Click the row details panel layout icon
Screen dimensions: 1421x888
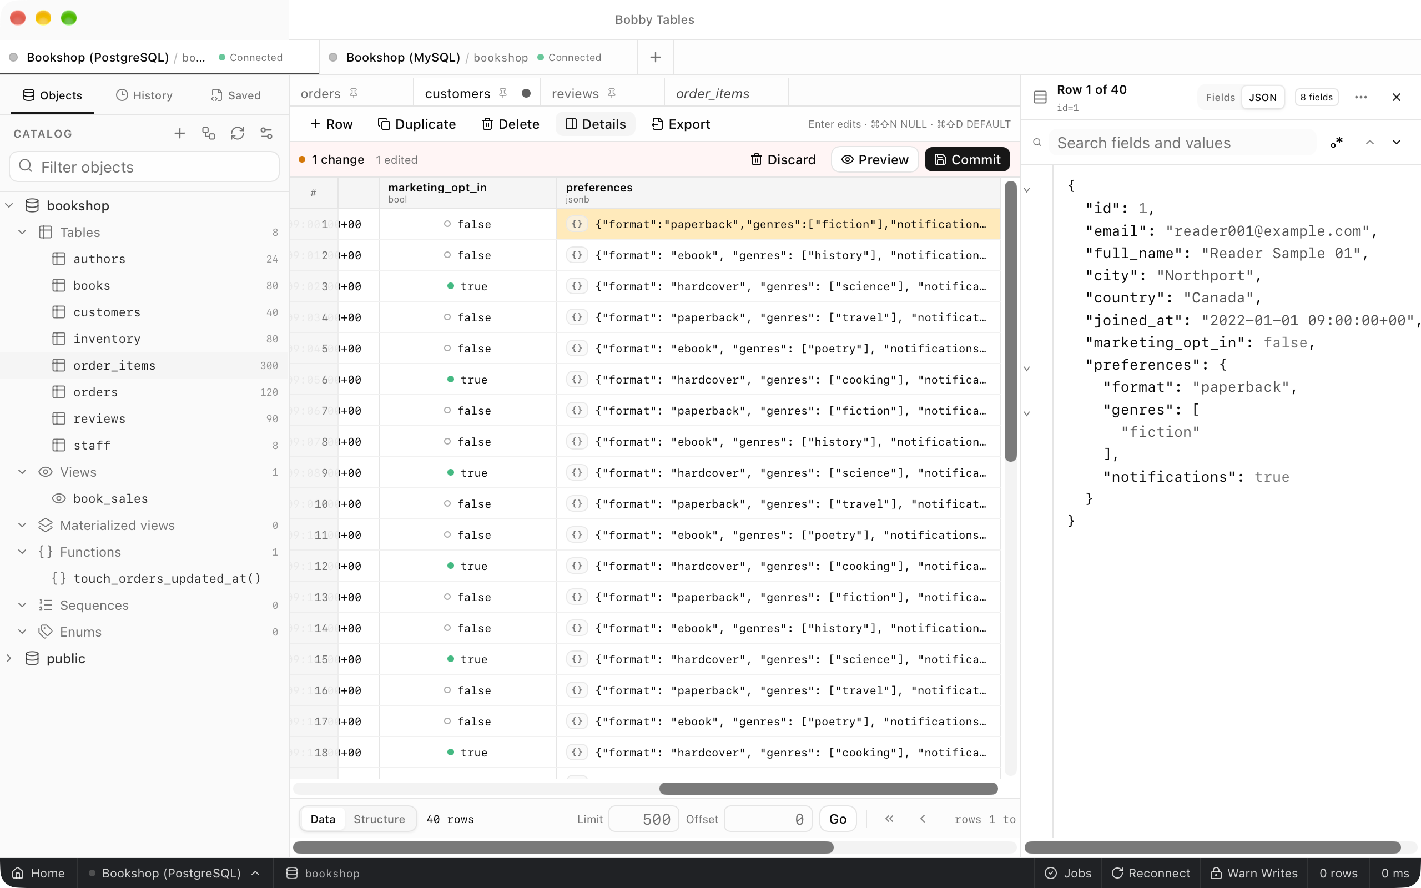[1040, 97]
